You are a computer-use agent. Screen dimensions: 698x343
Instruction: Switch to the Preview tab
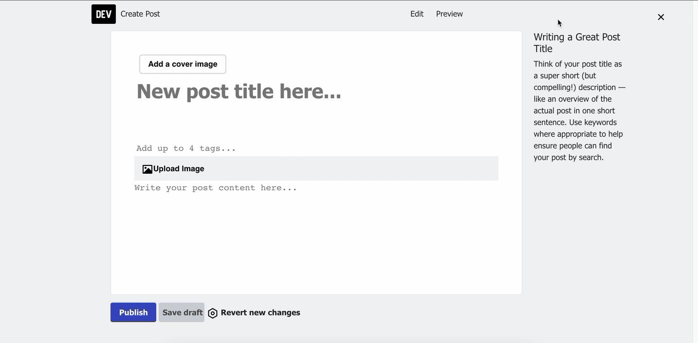[x=449, y=14]
